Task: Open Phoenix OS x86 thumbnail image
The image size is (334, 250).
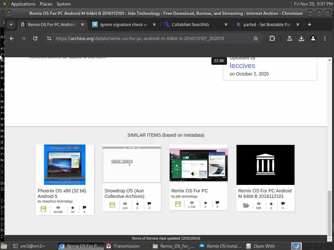Action: tap(65, 165)
